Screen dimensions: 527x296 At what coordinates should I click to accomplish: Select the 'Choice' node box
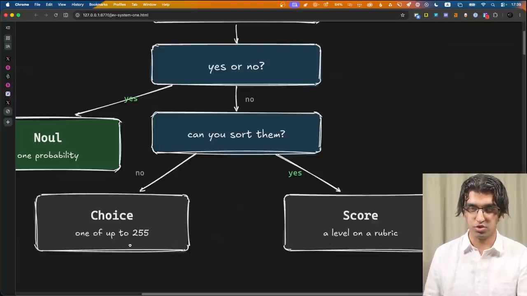(112, 222)
